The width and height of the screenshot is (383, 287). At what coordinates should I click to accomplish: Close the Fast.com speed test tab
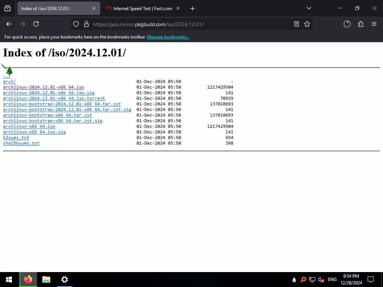[178, 8]
